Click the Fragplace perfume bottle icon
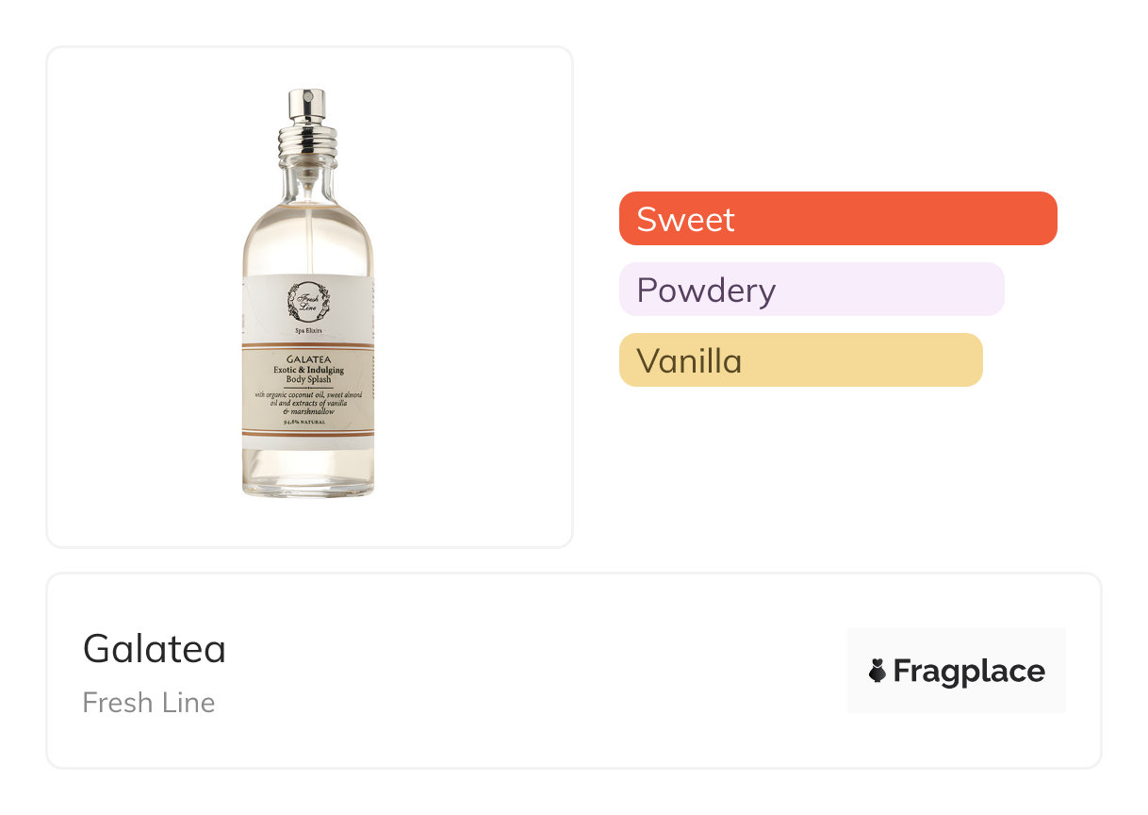Screen dimensions: 1148x815 [x=877, y=671]
